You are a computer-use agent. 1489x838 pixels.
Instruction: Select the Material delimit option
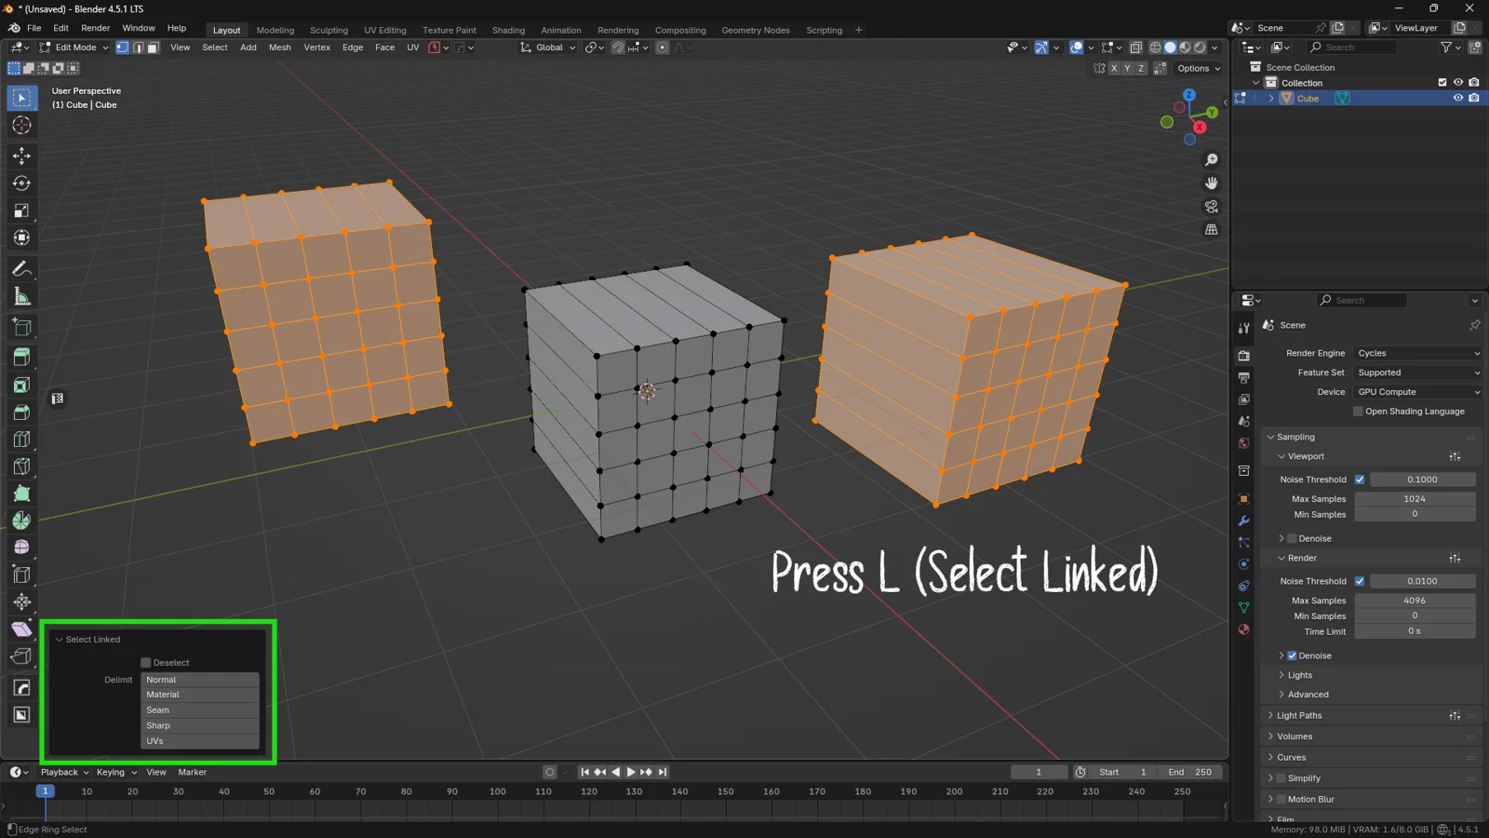tap(200, 695)
